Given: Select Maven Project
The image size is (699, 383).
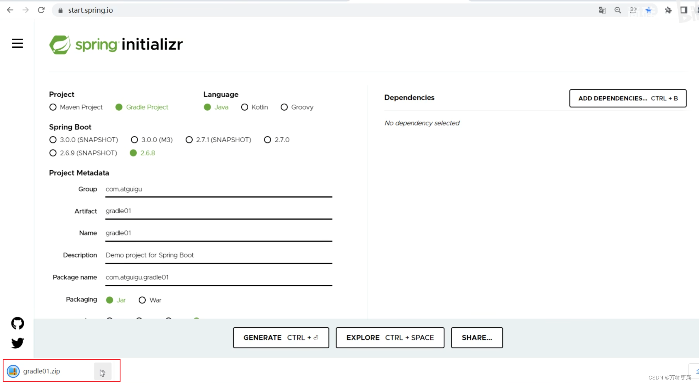Looking at the screenshot, I should tap(76, 107).
